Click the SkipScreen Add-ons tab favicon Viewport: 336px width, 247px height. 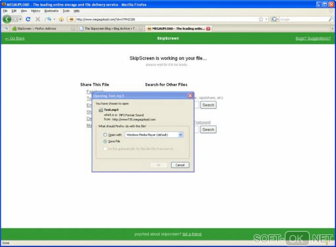coord(14,29)
